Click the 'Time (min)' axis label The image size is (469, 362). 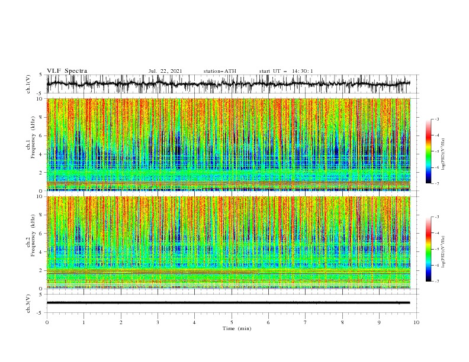(237, 328)
